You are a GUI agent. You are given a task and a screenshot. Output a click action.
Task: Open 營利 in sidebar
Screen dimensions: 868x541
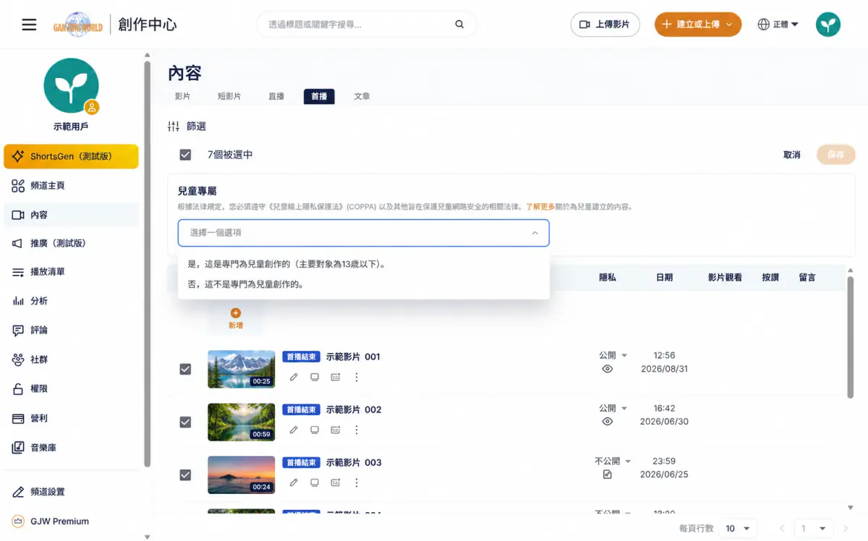point(71,418)
